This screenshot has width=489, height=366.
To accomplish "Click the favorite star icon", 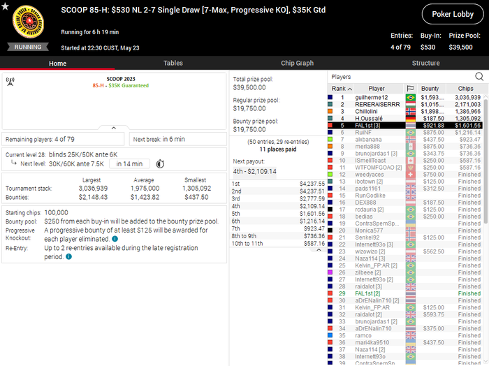I will (5, 6).
